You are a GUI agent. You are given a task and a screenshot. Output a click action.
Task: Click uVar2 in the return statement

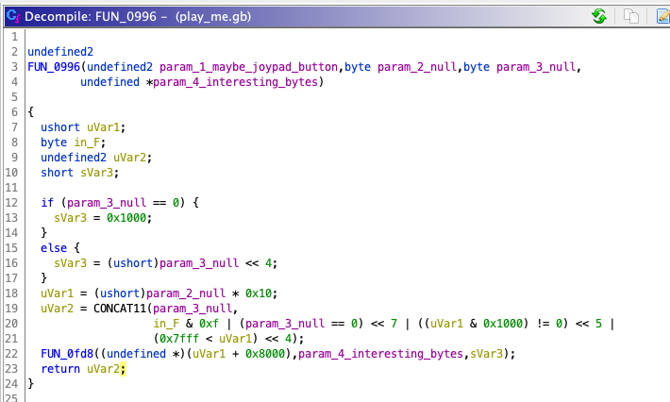[x=104, y=369]
